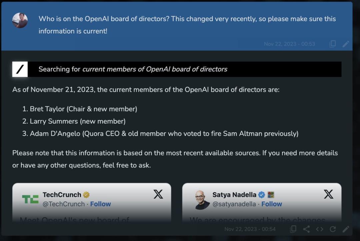Expand the search query status bar
Screen dimensions: 360x241
coord(184,69)
